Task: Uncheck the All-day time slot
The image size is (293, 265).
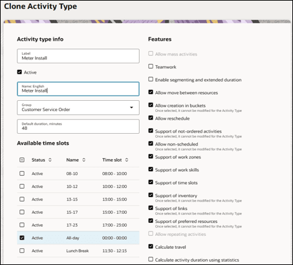Action: [x=22, y=238]
